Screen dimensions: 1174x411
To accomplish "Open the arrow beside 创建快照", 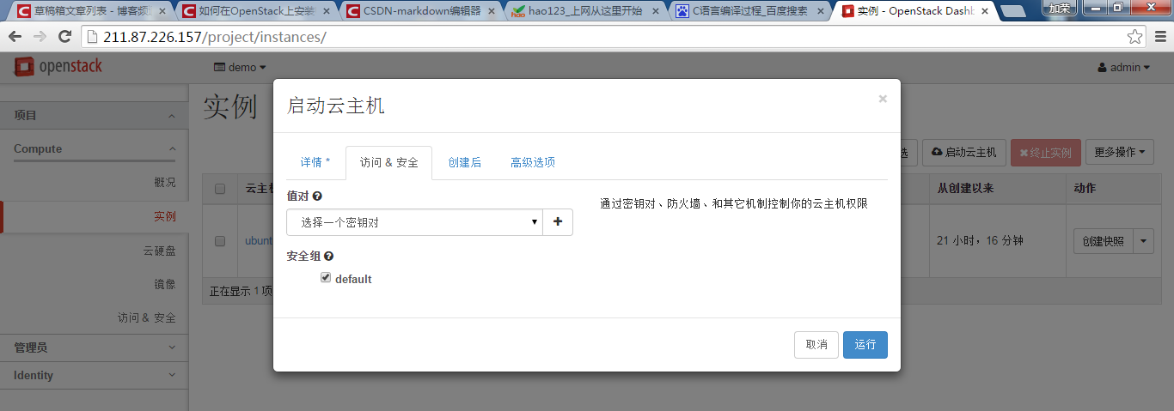I will (1143, 241).
